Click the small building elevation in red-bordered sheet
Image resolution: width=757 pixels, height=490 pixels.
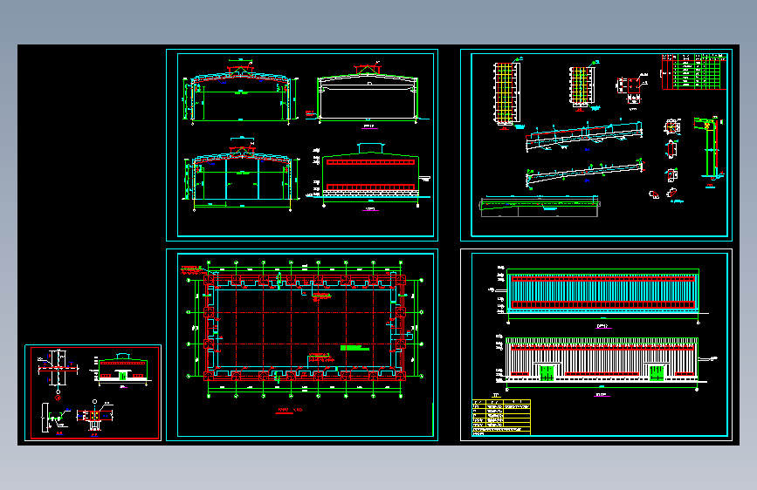(123, 369)
